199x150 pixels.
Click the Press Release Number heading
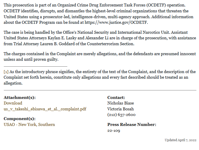click(132, 124)
